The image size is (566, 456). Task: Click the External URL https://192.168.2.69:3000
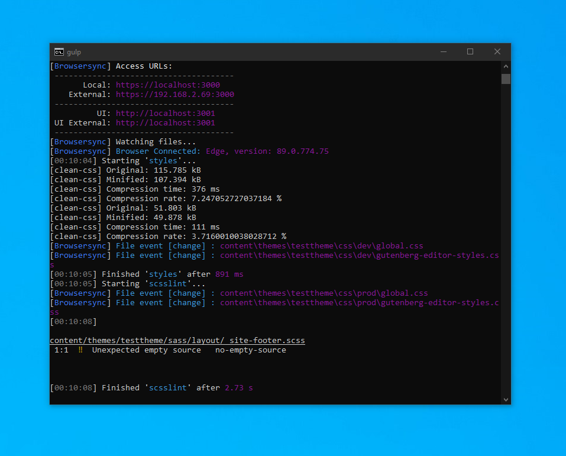point(174,94)
